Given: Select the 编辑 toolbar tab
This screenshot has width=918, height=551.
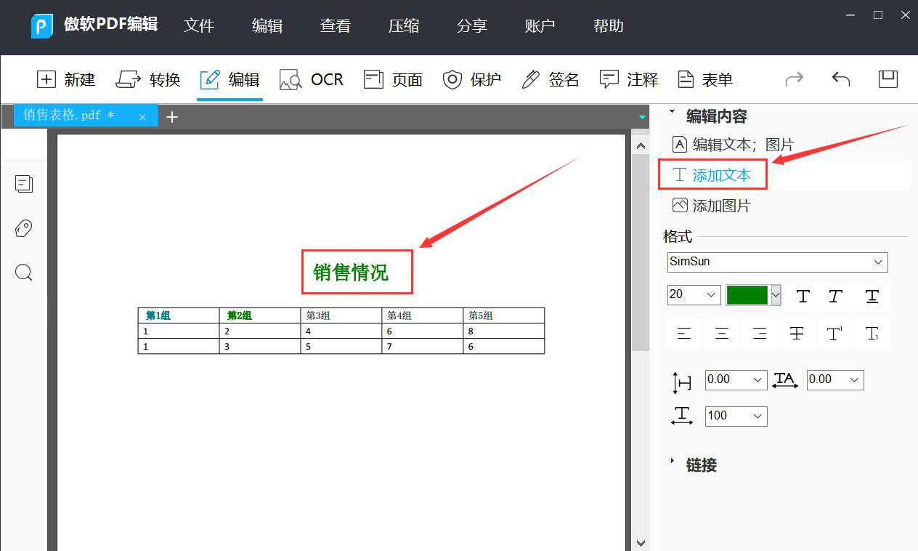Looking at the screenshot, I should click(x=229, y=79).
